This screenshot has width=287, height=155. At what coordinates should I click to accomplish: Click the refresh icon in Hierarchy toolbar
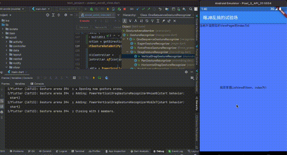tap(147, 21)
